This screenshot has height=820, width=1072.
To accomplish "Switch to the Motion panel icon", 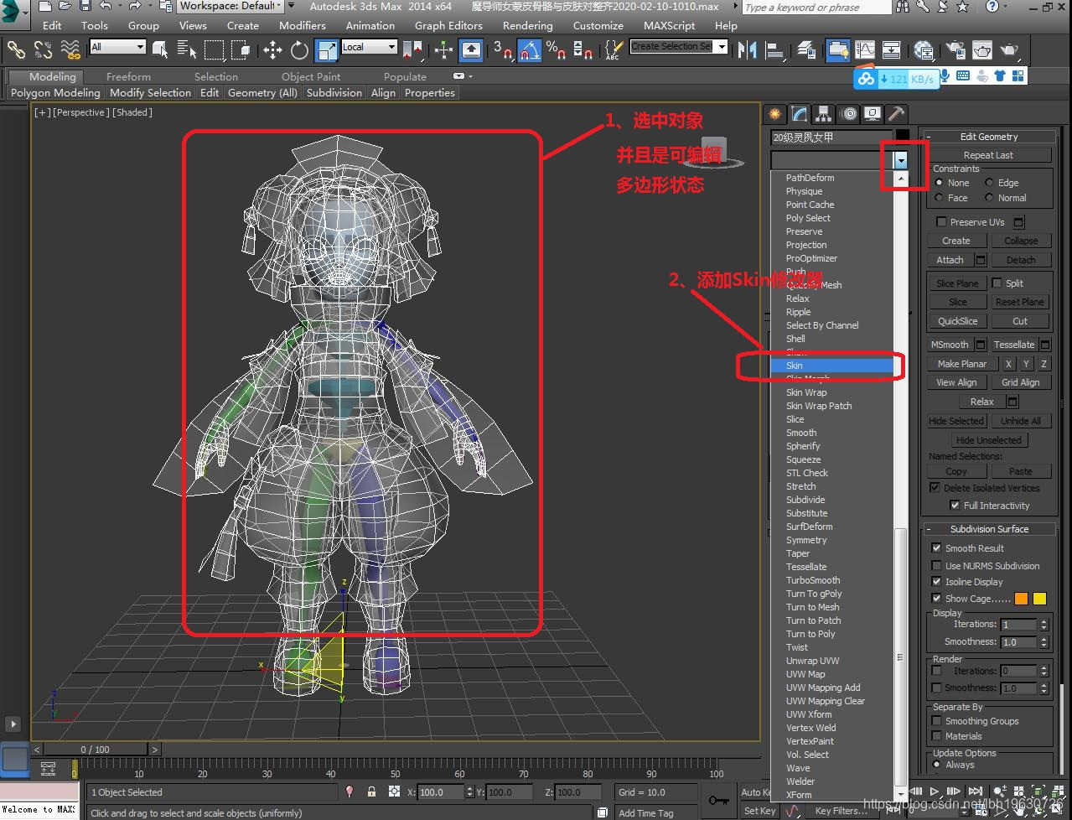I will (848, 113).
